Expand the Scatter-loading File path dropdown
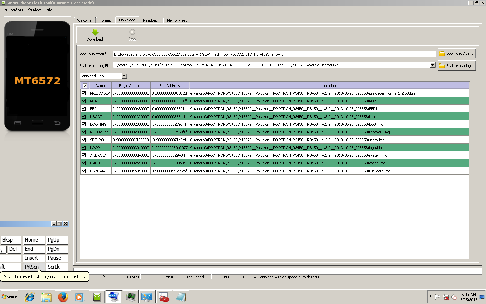The width and height of the screenshot is (486, 304). coord(432,65)
